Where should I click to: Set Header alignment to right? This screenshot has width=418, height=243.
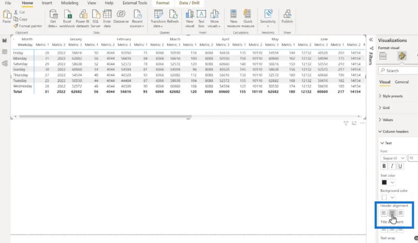coord(400,213)
